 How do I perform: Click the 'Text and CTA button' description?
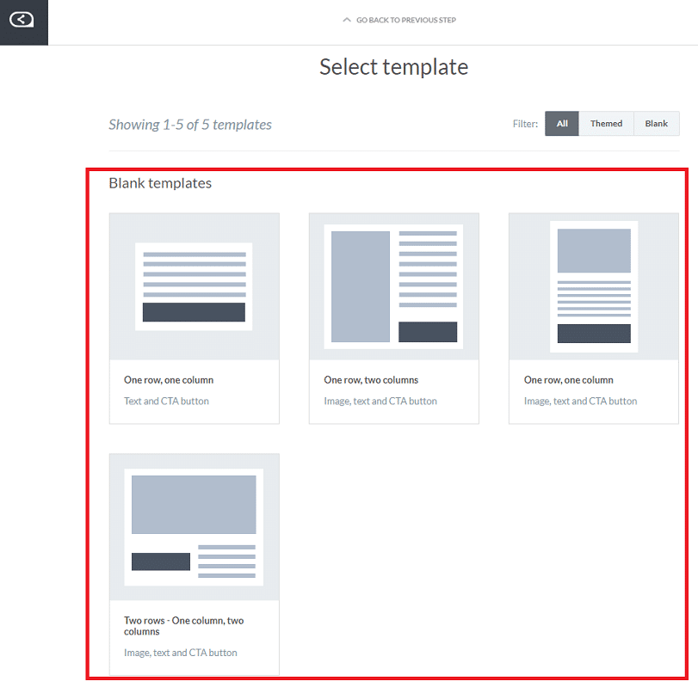click(x=166, y=402)
